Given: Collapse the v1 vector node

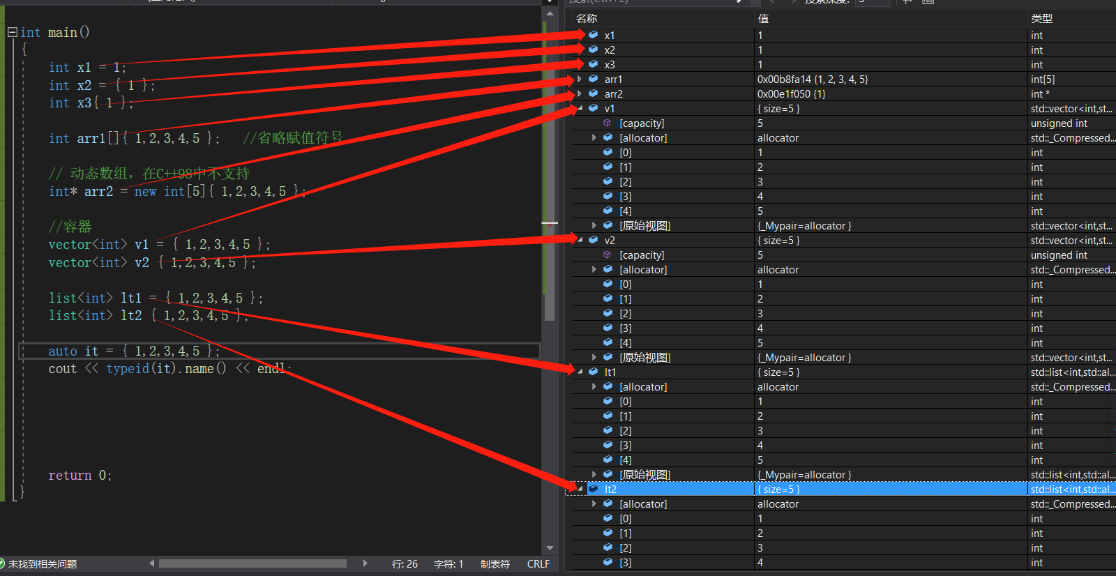Looking at the screenshot, I should 580,108.
